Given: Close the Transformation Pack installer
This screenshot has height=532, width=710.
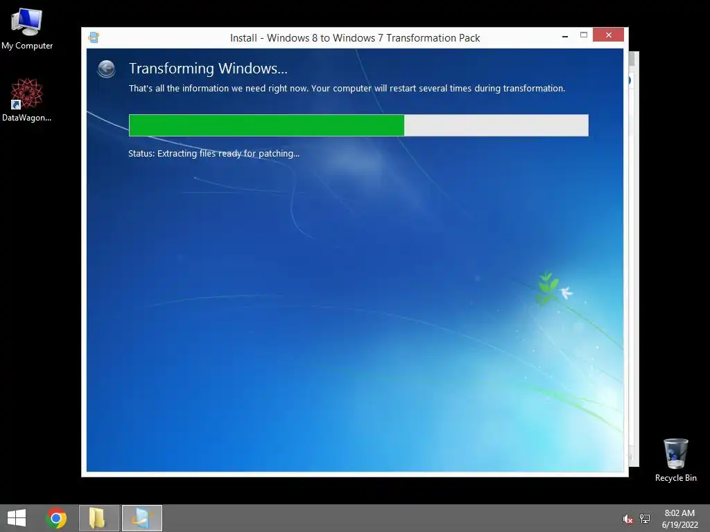Looking at the screenshot, I should click(608, 35).
